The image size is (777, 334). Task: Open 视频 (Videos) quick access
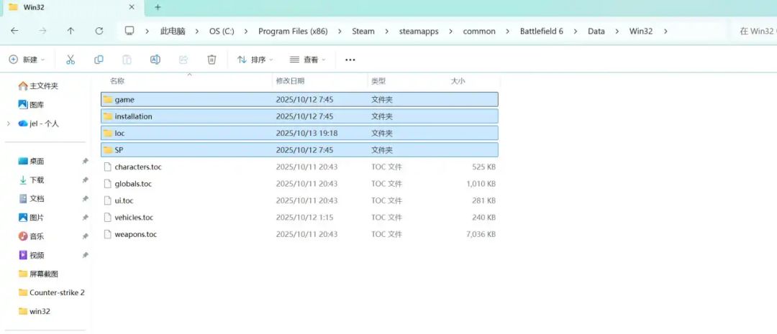31,255
